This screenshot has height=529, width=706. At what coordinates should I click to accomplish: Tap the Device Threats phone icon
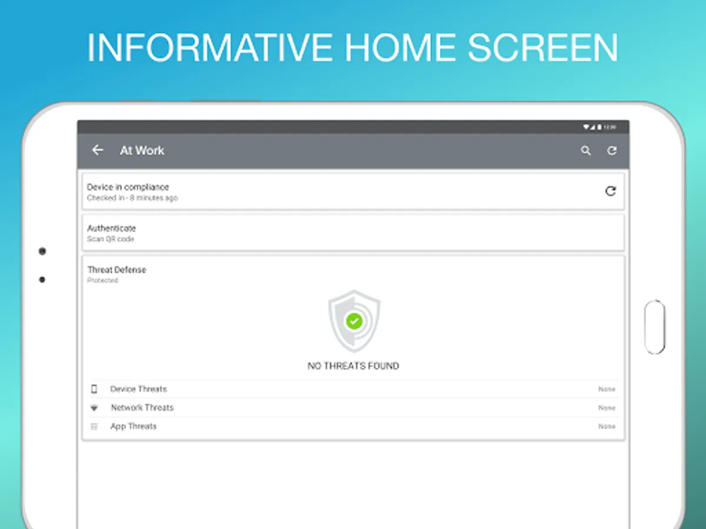click(94, 389)
